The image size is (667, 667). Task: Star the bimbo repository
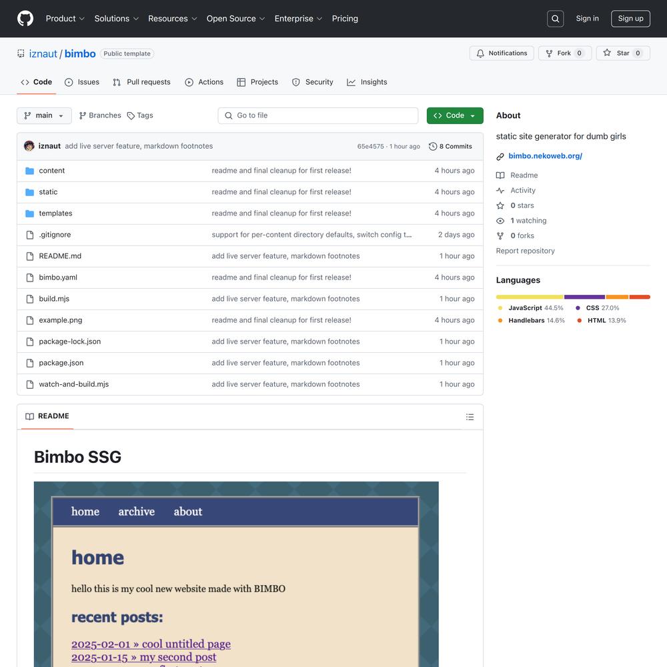pyautogui.click(x=623, y=53)
